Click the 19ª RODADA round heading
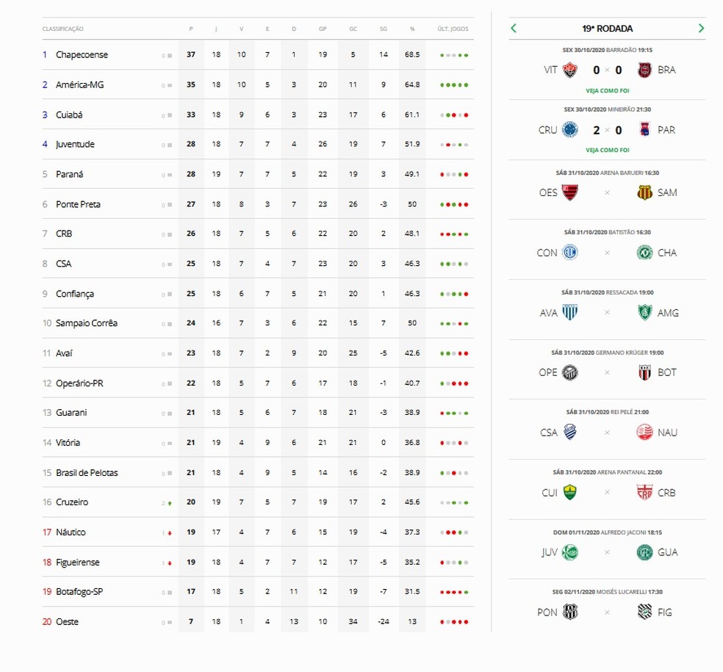Image resolution: width=723 pixels, height=672 pixels. [607, 29]
